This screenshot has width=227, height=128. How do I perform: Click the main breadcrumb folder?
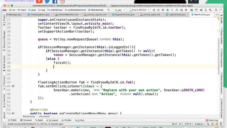tap(22, 10)
